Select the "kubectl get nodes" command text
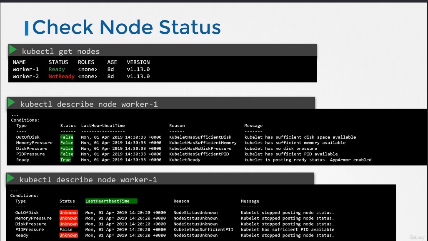The image size is (428, 241). tap(61, 52)
